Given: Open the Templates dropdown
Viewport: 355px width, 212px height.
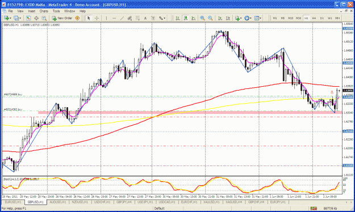Looking at the screenshot, I should 258,18.
